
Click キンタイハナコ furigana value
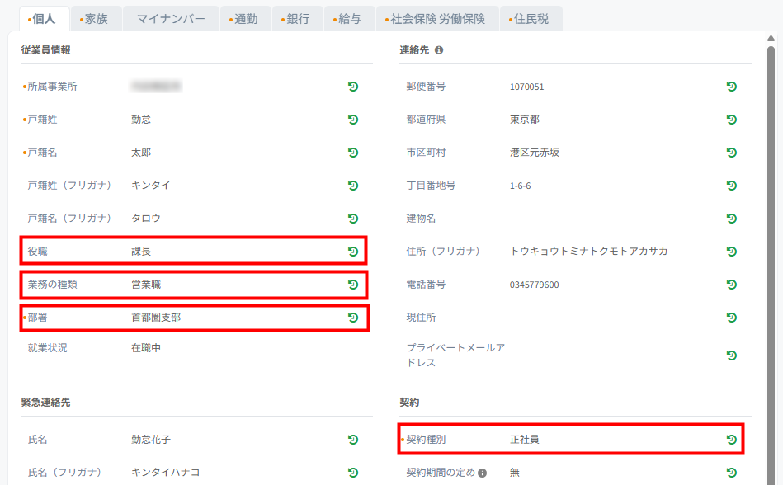coord(166,473)
